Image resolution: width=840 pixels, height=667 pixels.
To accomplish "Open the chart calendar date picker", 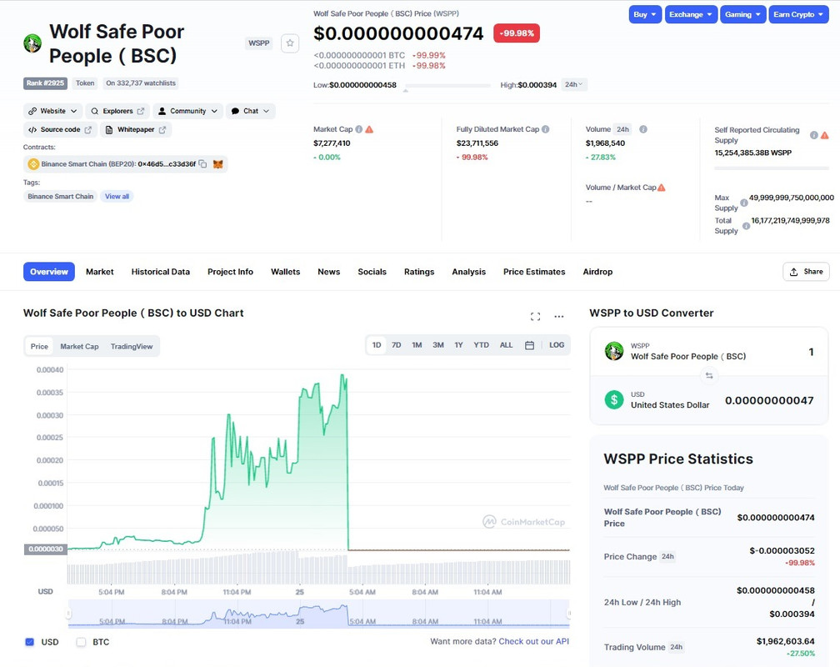I will click(529, 345).
